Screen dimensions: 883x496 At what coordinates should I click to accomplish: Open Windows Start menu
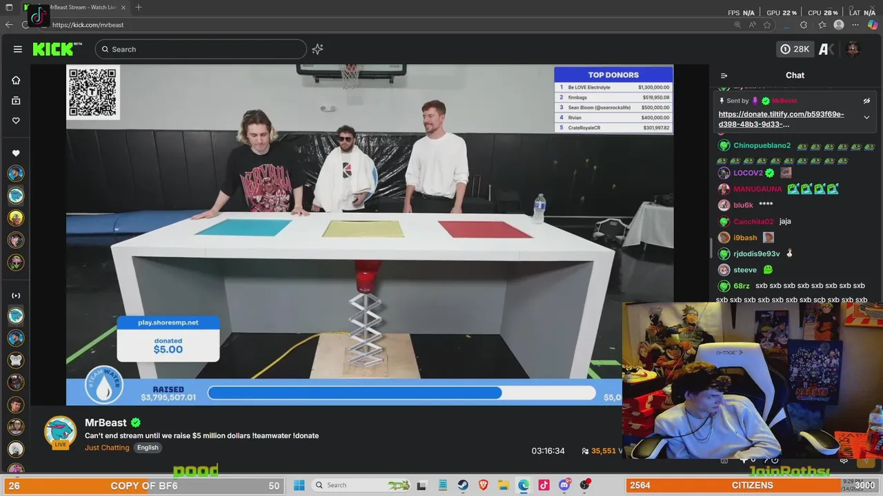pos(299,485)
